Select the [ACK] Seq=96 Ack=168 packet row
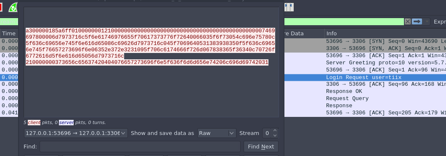This screenshot has width=446, height=156. click(365, 84)
